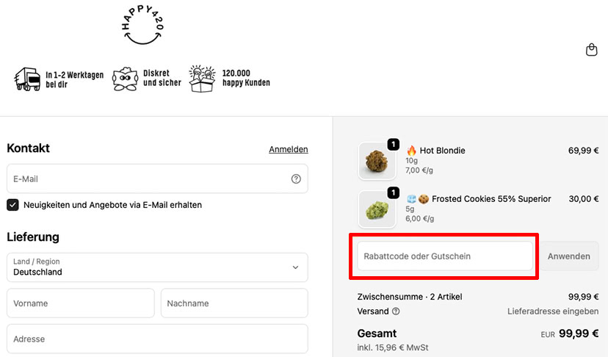Expand country list via chevron arrow
This screenshot has width=608, height=357.
tap(295, 267)
